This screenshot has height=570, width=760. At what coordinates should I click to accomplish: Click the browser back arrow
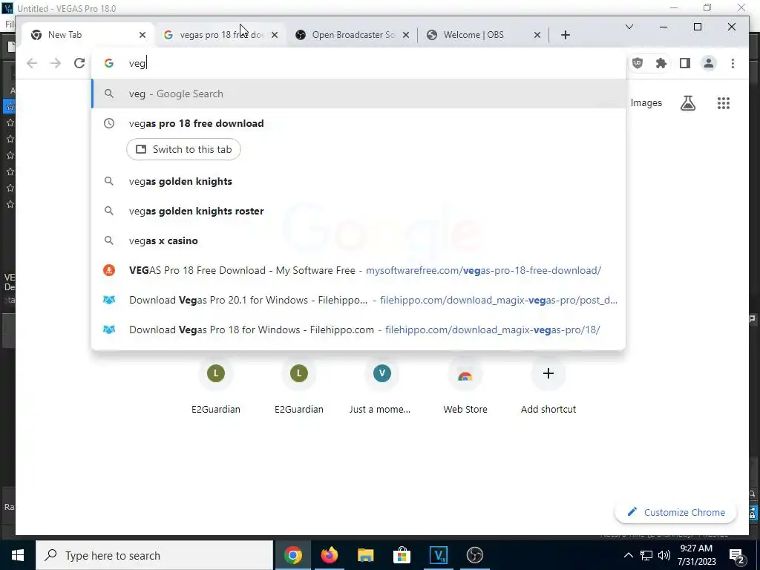[x=32, y=63]
